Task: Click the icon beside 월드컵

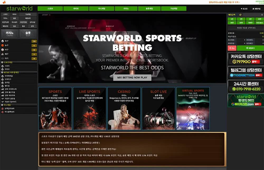Action: 3,86
